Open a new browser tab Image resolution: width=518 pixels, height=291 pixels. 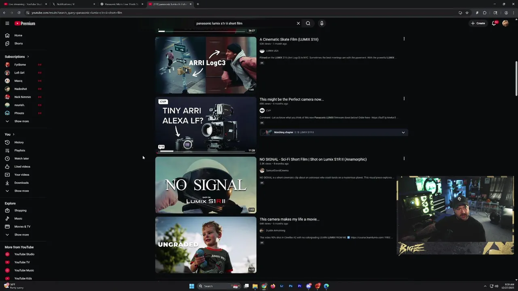click(197, 4)
